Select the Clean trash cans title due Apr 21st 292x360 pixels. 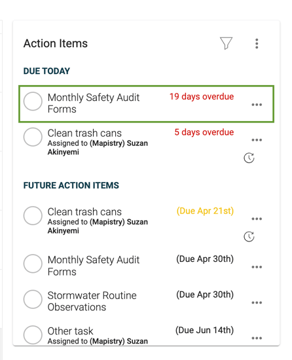tap(84, 211)
